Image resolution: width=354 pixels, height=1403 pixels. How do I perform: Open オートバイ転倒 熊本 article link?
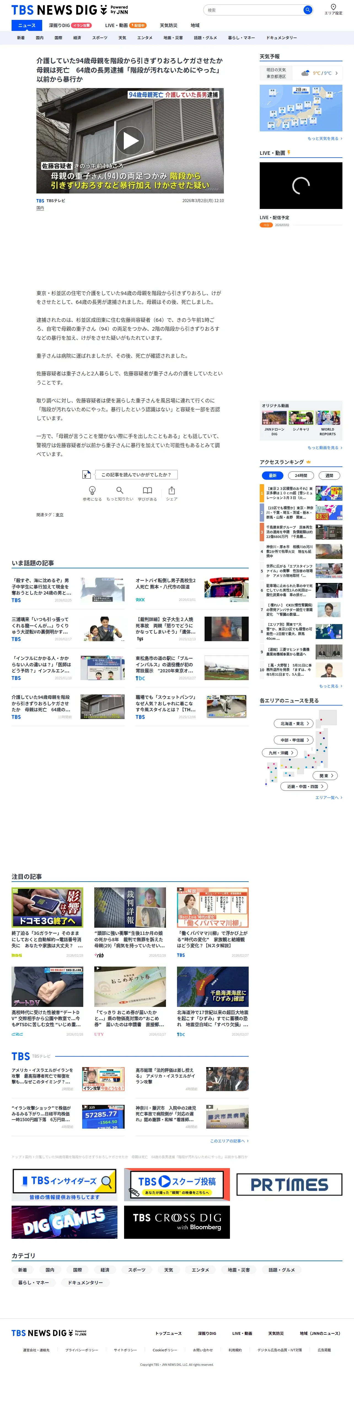[166, 584]
